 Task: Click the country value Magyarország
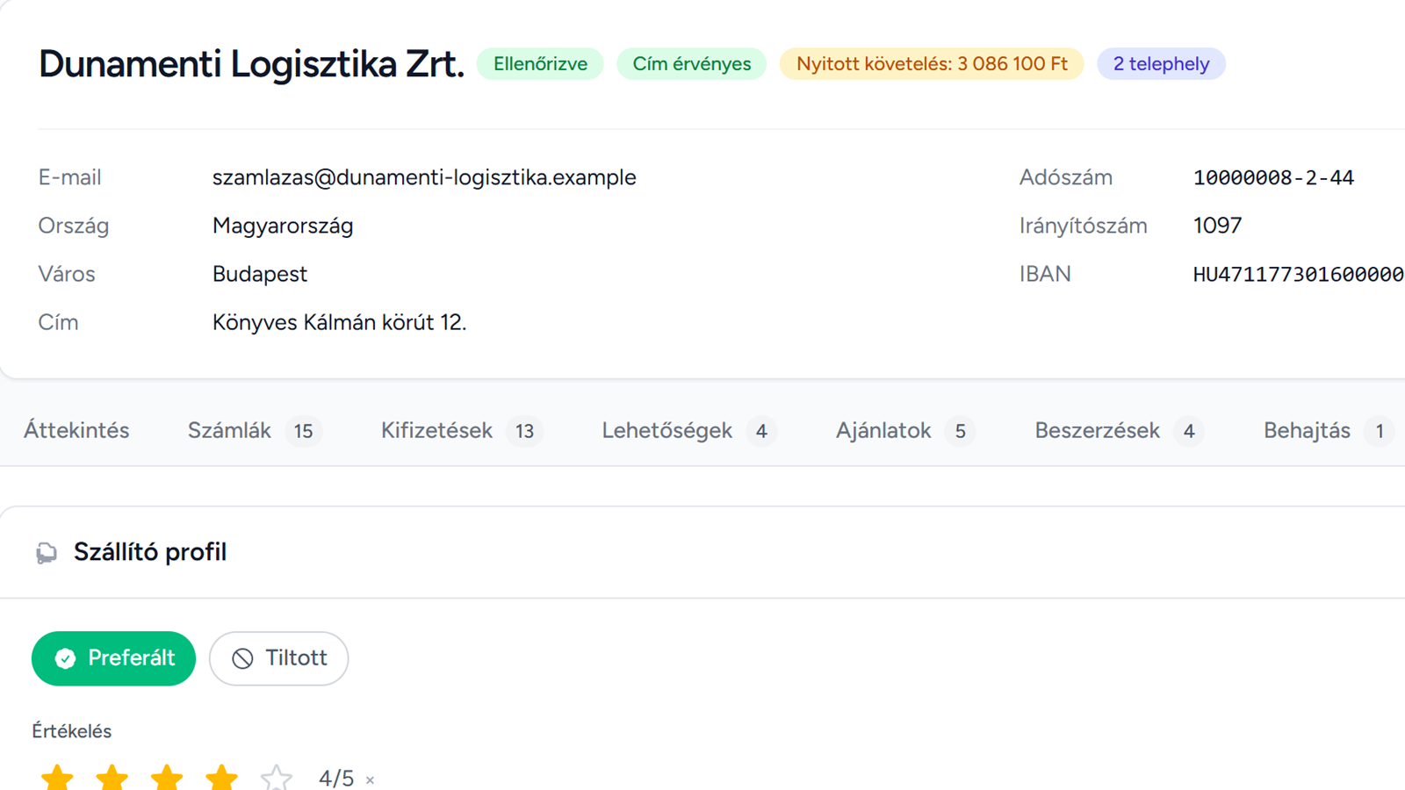click(283, 226)
